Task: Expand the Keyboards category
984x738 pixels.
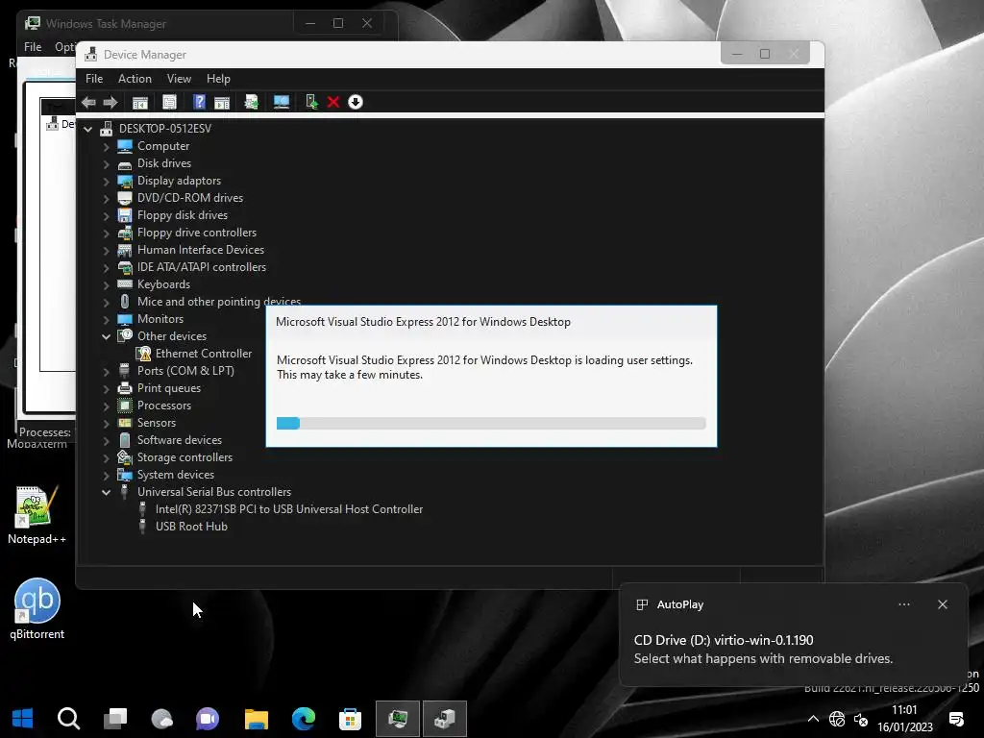Action: tap(106, 284)
